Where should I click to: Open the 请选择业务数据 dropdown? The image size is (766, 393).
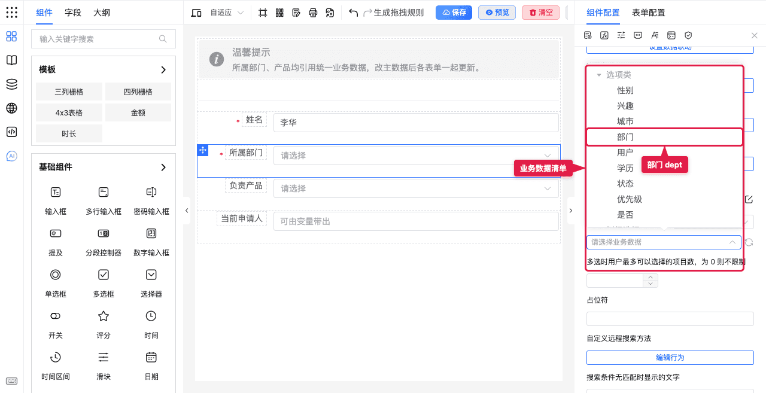click(664, 242)
